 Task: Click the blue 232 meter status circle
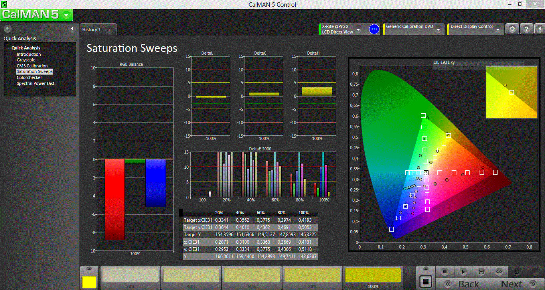374,29
